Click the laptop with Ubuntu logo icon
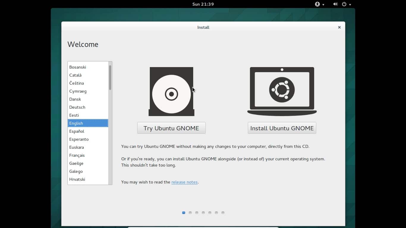Viewport: 406px width, 228px height. point(282,91)
